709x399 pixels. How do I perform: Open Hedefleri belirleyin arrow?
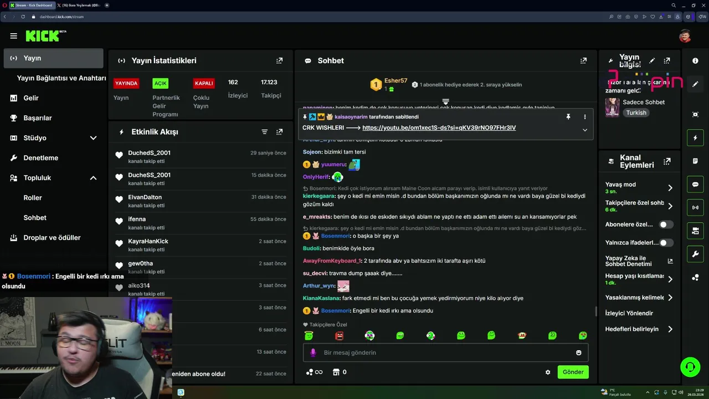[670, 329]
